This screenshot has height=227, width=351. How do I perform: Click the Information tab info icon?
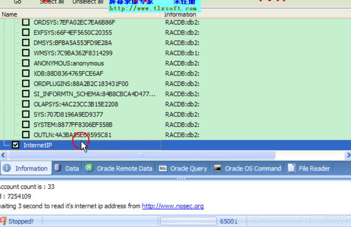tap(7, 168)
